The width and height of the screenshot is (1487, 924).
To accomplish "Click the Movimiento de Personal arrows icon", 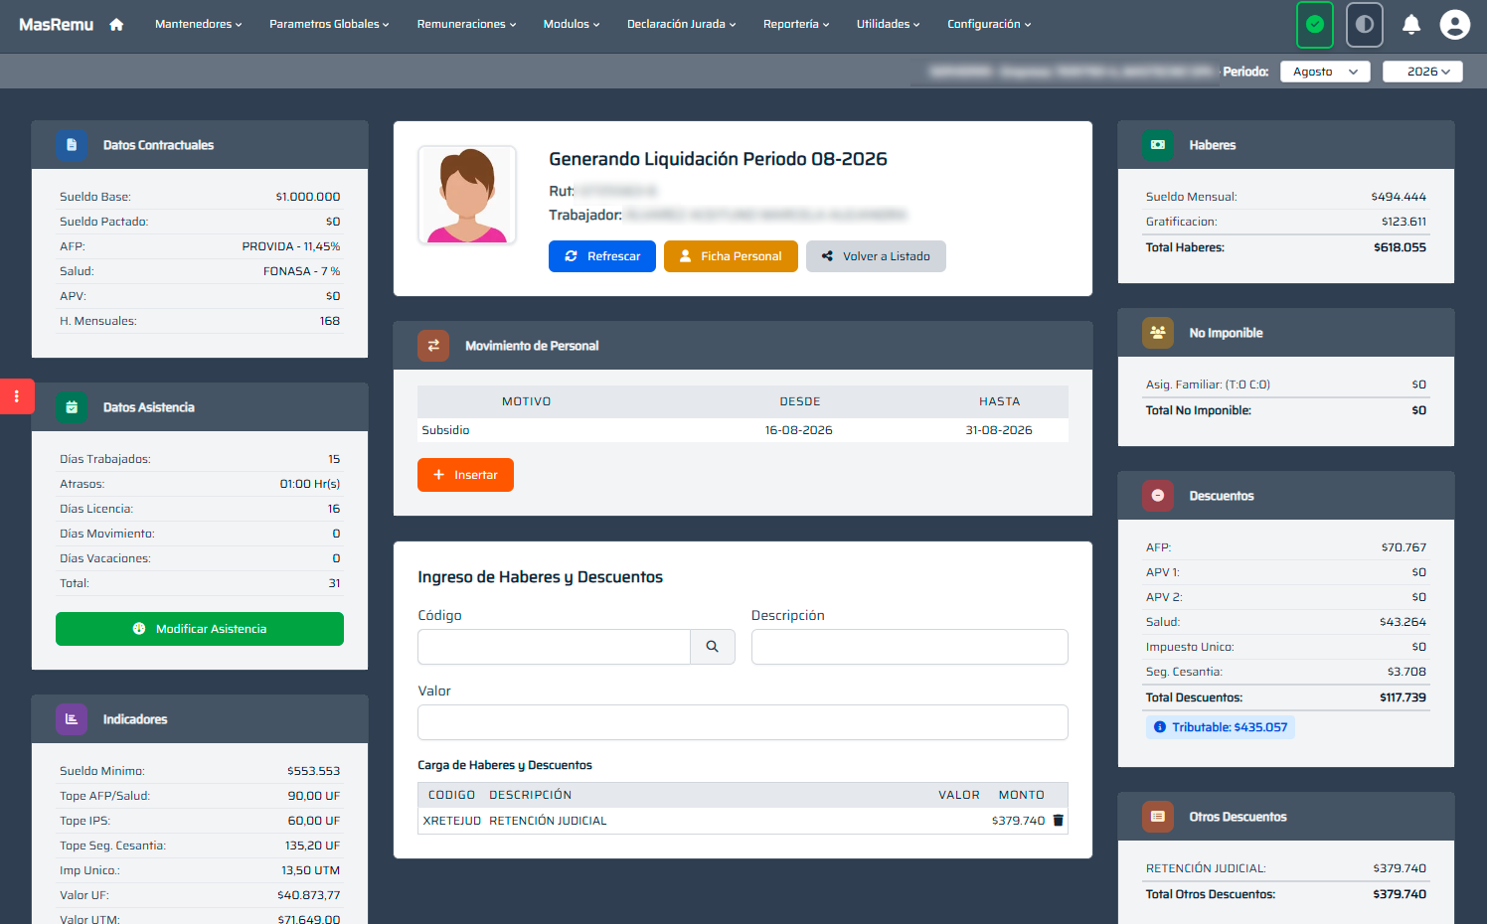I will pyautogui.click(x=433, y=346).
